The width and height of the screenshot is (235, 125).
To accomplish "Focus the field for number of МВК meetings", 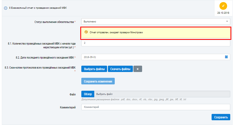I will pyautogui.click(x=156, y=43).
